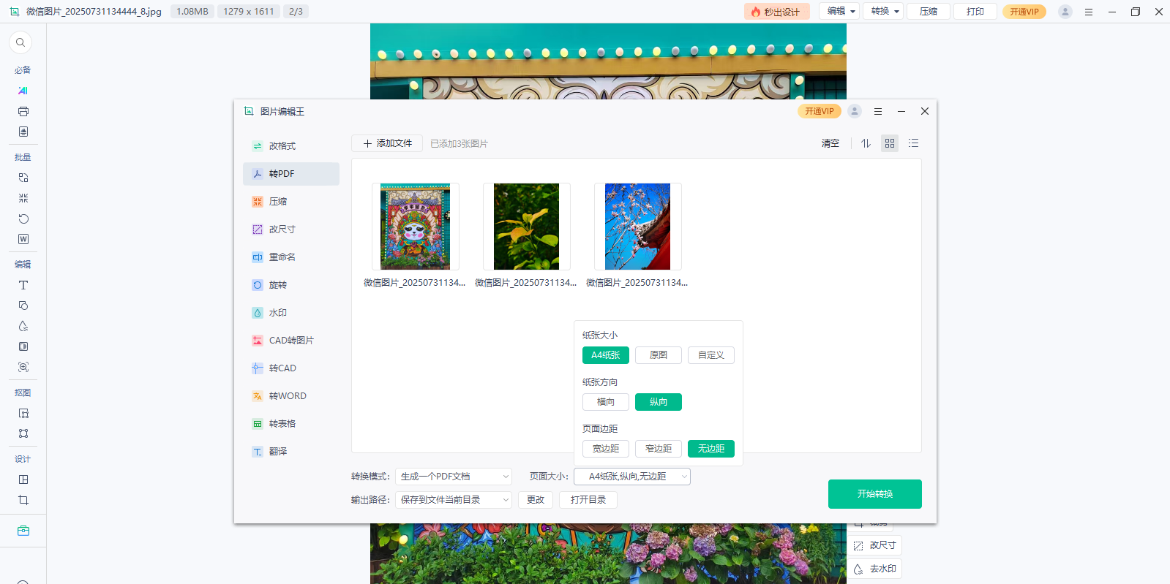Click the sort order icon next to 清空
Viewport: 1170px width, 584px height.
coord(866,143)
